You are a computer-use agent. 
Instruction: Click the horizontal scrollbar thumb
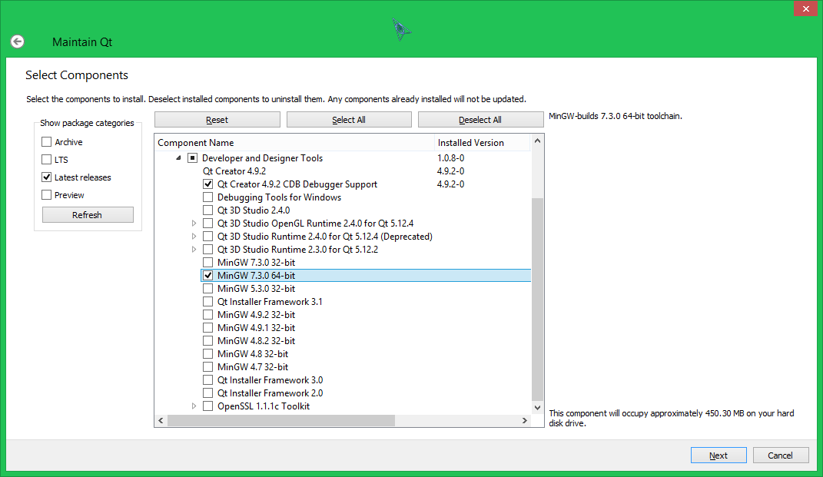(280, 420)
